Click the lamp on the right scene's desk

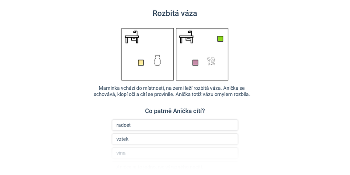pyautogui.click(x=190, y=33)
